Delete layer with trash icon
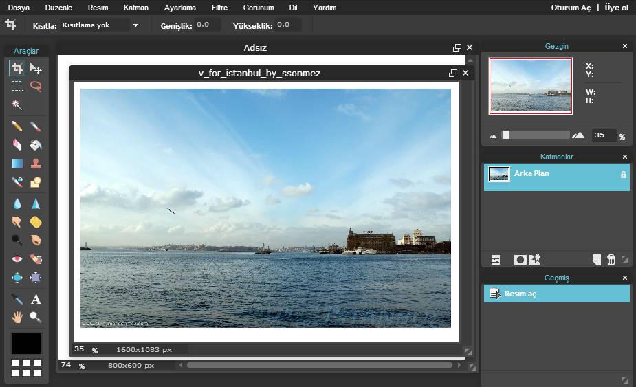This screenshot has height=387, width=636. (x=611, y=260)
